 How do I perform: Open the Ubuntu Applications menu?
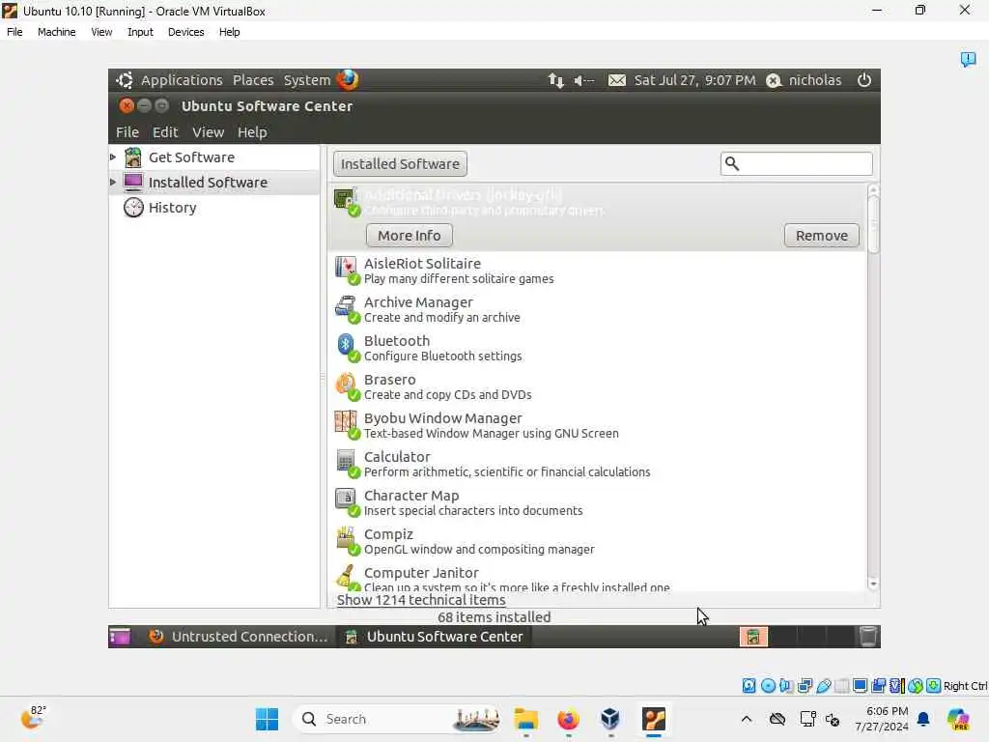[x=182, y=80]
